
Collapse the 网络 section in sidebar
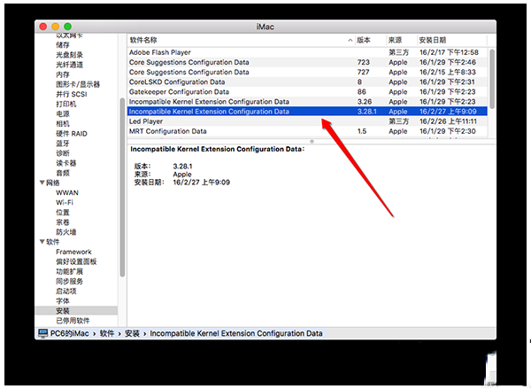(42, 183)
